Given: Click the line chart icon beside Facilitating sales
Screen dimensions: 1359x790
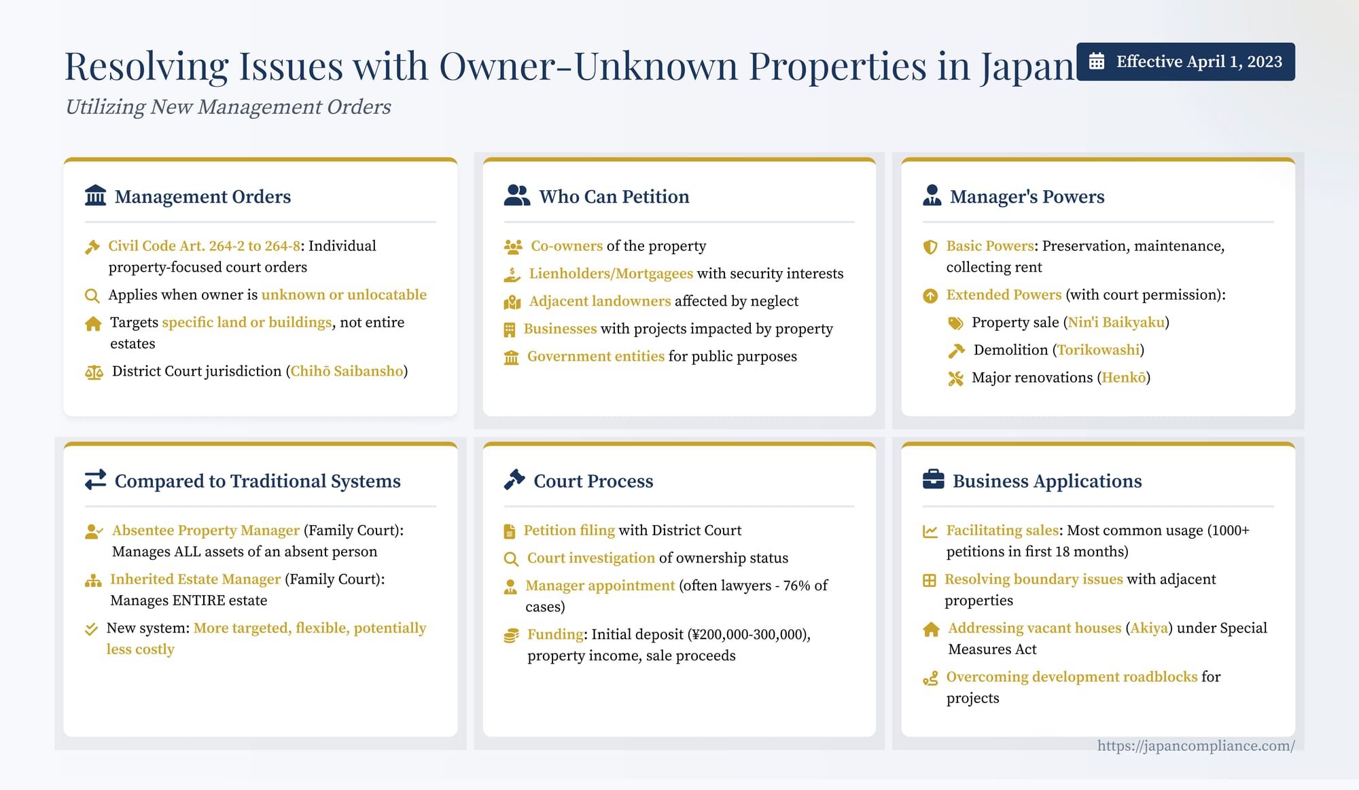Looking at the screenshot, I should 930,531.
